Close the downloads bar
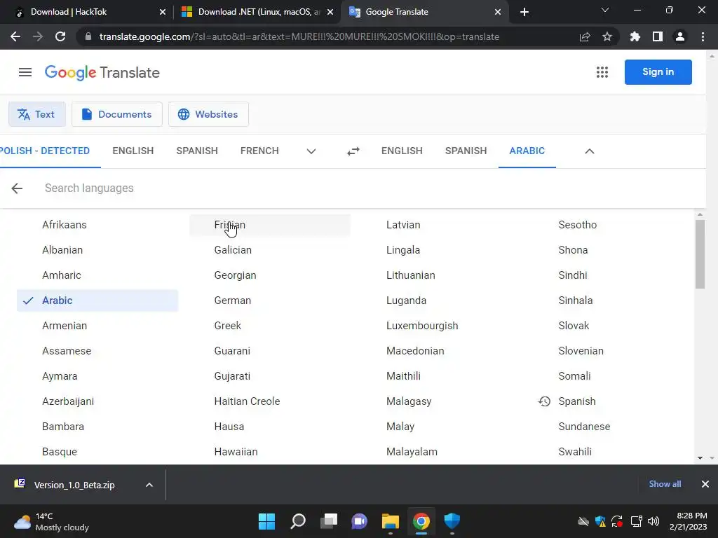 pos(705,484)
